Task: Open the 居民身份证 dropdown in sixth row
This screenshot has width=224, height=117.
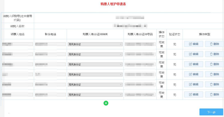Action: tap(95, 95)
